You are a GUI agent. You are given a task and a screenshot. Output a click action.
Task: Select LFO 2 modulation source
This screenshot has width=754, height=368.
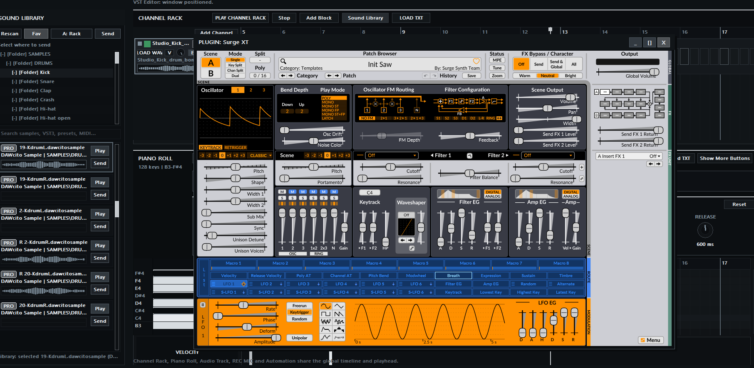[266, 284]
